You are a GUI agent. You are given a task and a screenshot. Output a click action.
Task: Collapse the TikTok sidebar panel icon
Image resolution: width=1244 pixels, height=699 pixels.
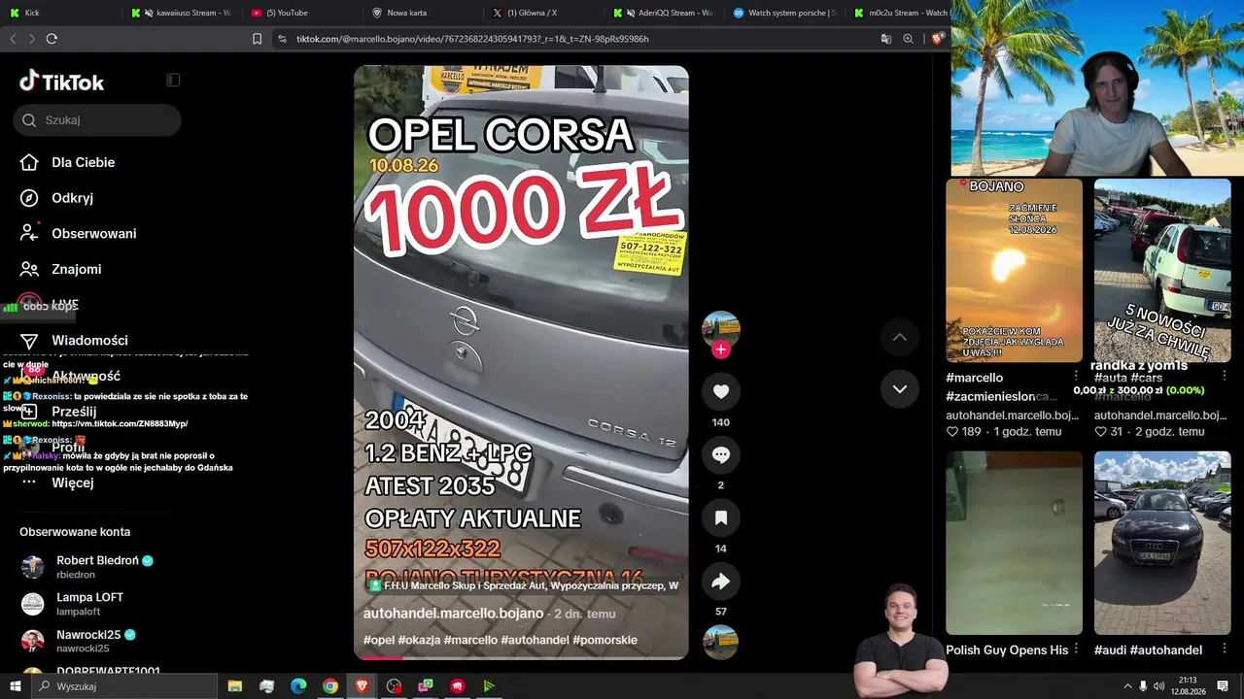point(173,80)
